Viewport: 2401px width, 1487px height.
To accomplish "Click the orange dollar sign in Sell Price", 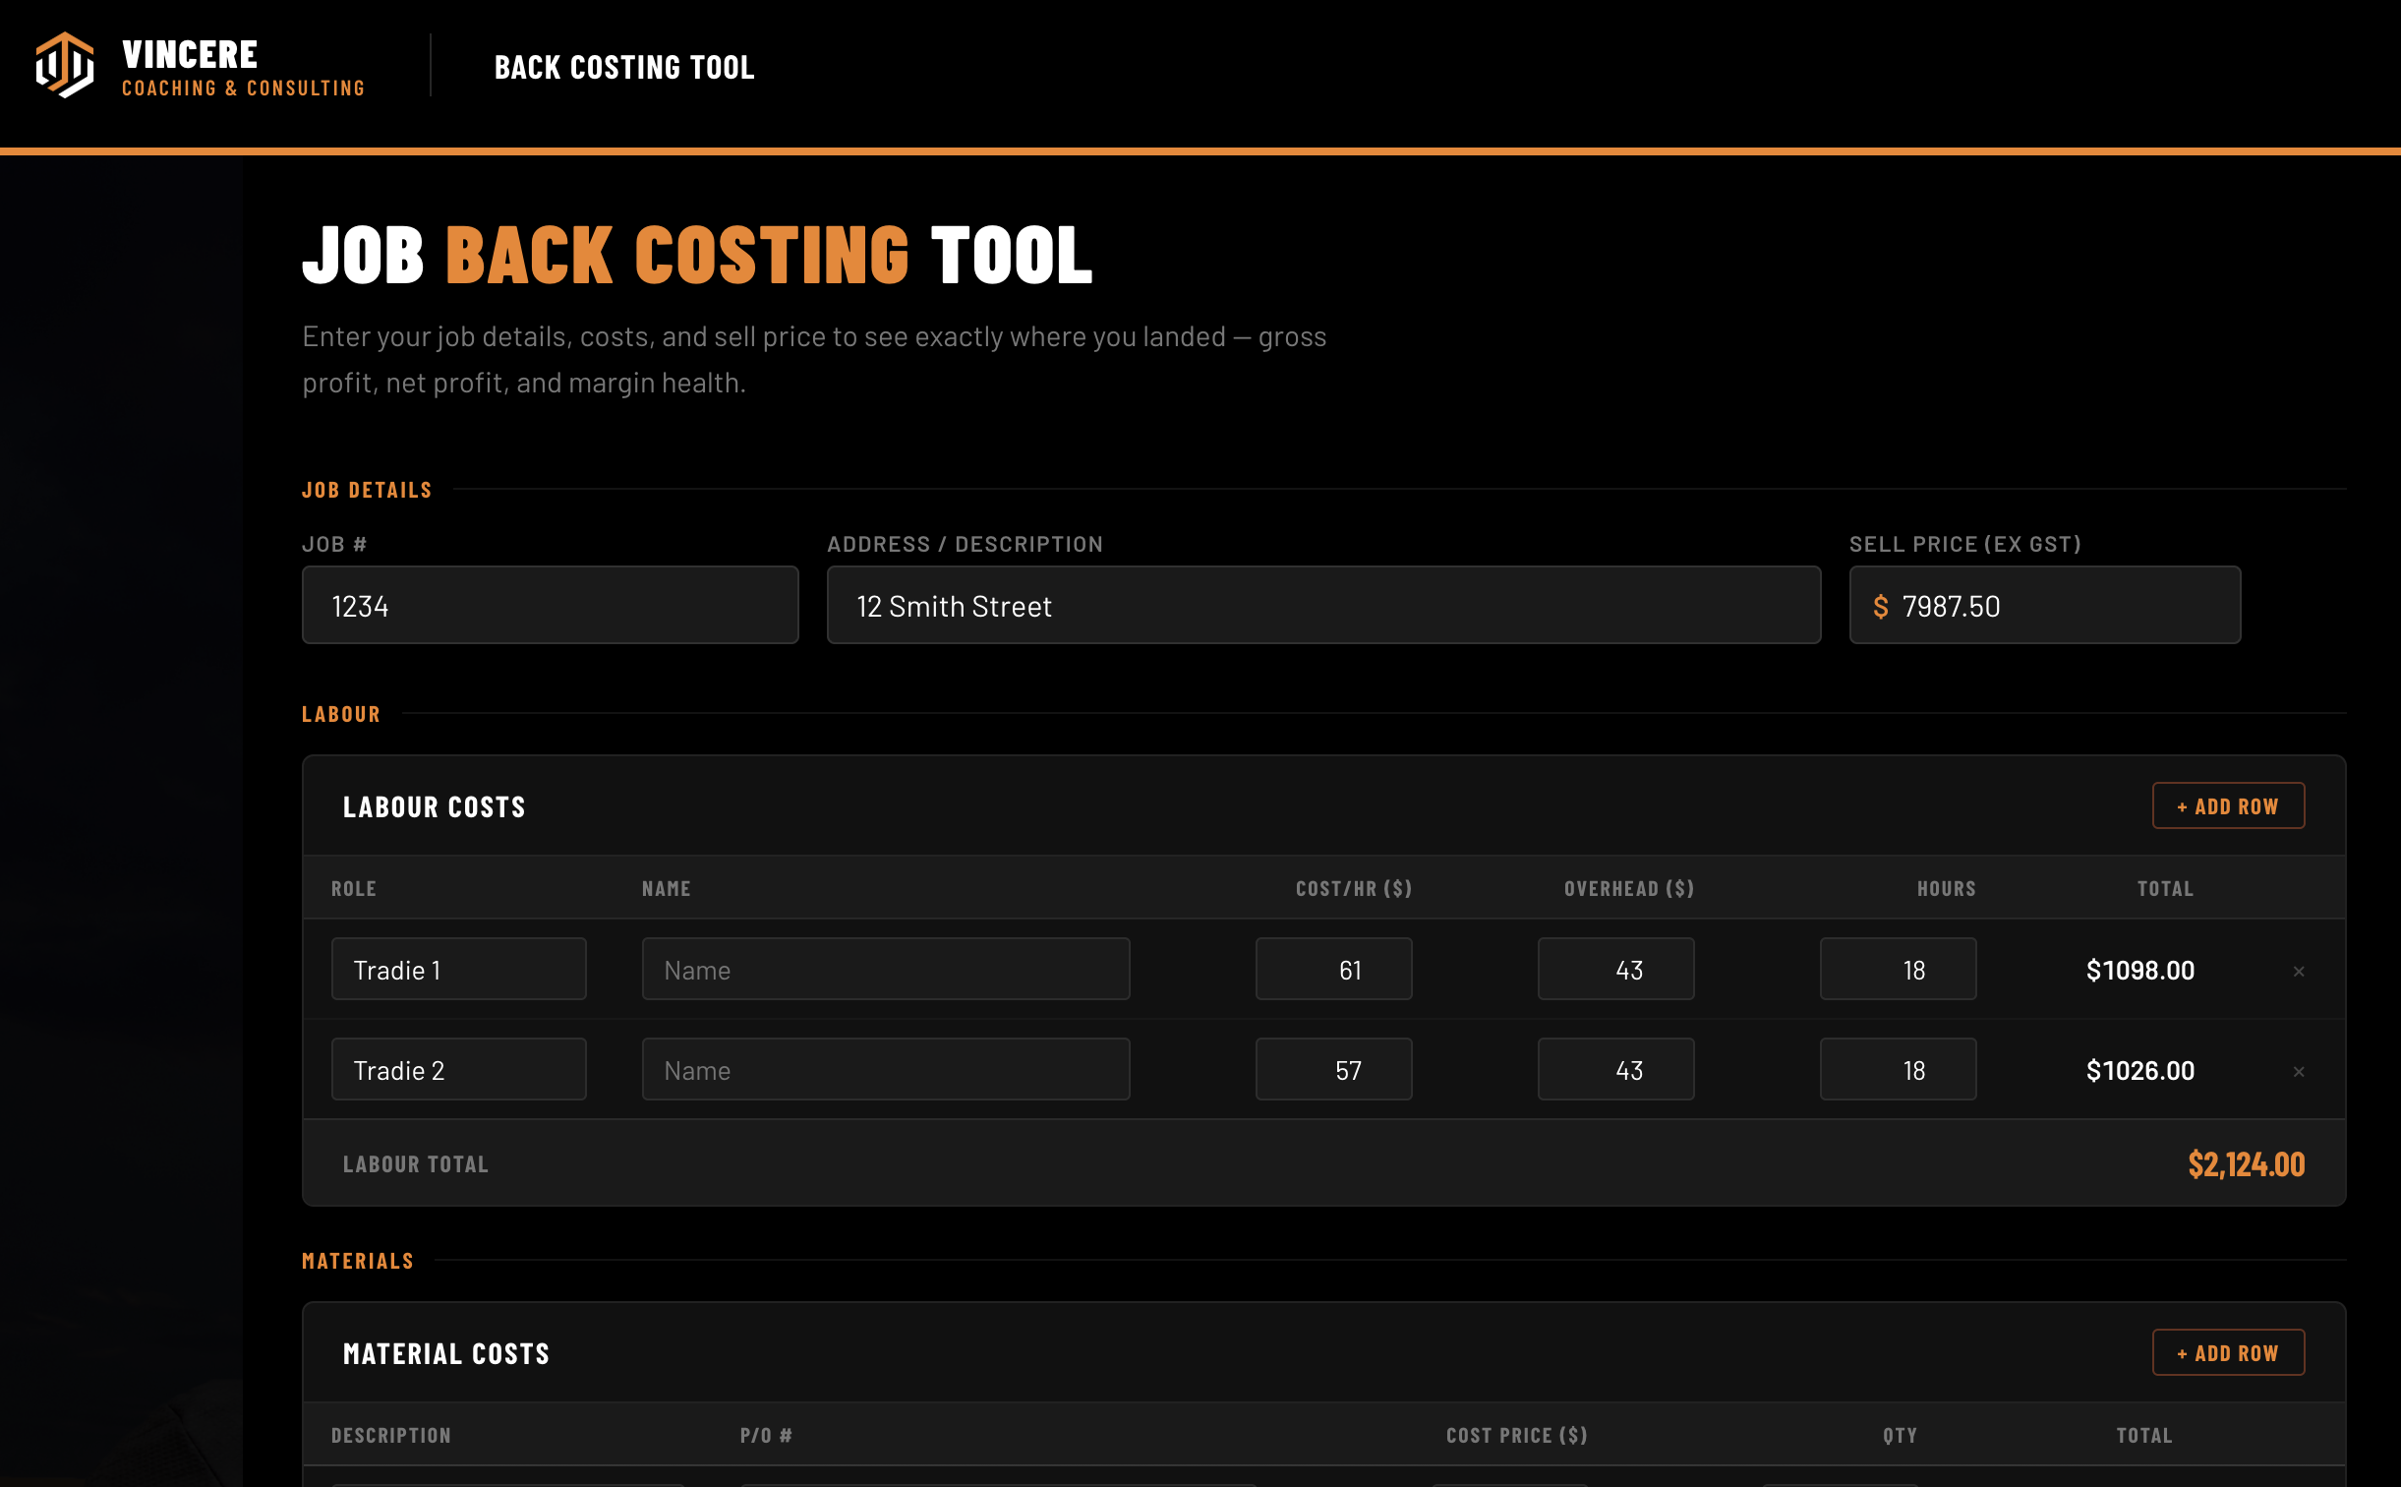I will [x=1881, y=607].
